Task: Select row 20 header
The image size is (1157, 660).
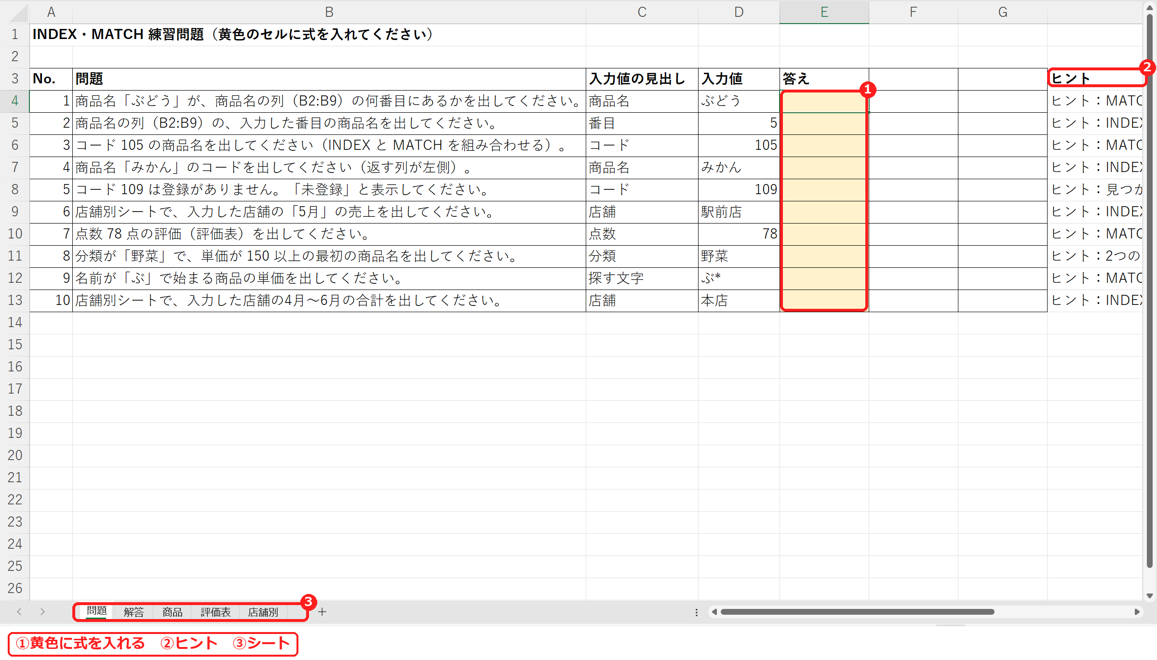Action: pyautogui.click(x=15, y=456)
